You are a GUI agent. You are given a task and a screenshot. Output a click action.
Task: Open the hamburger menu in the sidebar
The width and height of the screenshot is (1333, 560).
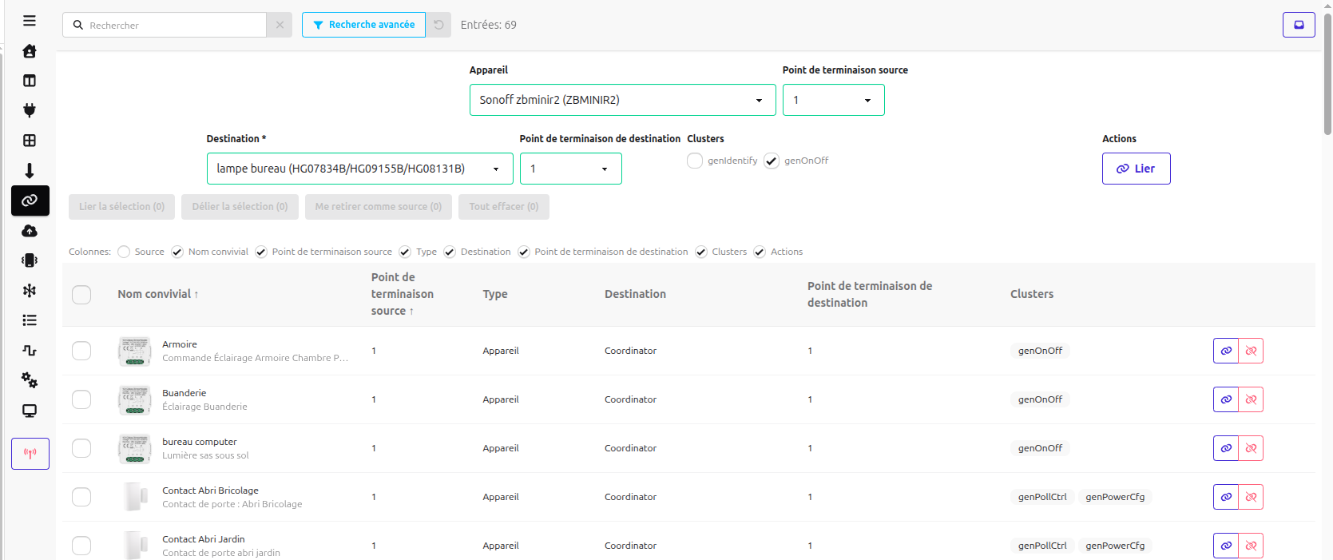coord(30,21)
